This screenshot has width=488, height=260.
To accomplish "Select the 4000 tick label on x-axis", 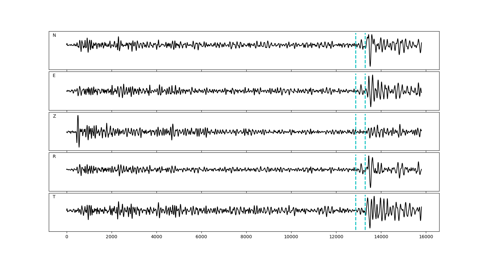I will click(156, 237).
